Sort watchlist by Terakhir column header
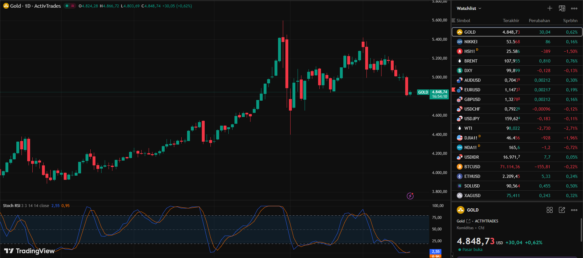Image resolution: width=583 pixels, height=258 pixels. tap(511, 21)
